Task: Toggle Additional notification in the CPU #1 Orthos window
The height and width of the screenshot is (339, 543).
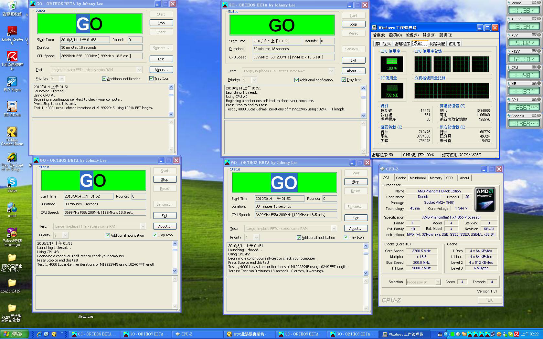Action: (x=104, y=79)
